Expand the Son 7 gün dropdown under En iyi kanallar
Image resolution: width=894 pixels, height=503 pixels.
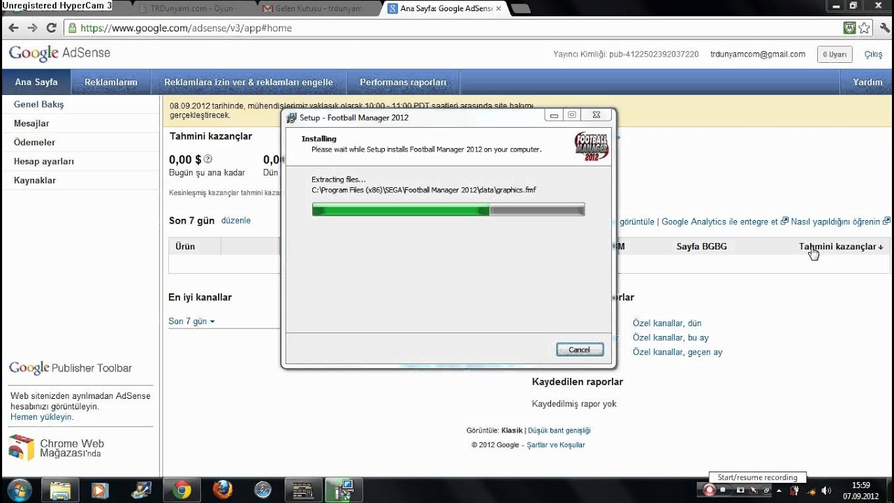[x=191, y=321]
